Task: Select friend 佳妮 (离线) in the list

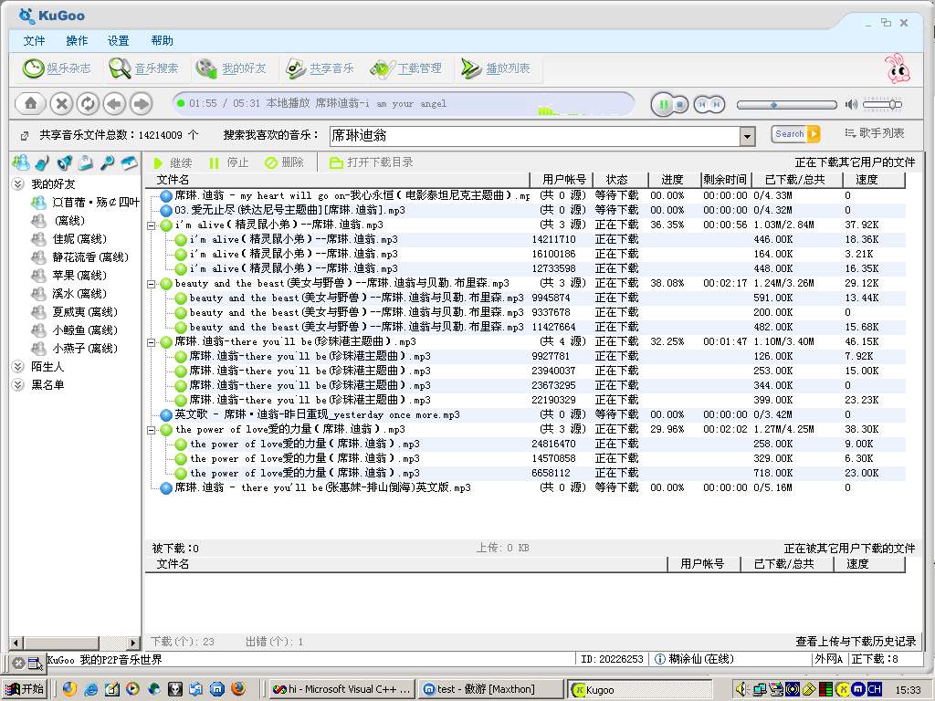Action: pos(79,239)
